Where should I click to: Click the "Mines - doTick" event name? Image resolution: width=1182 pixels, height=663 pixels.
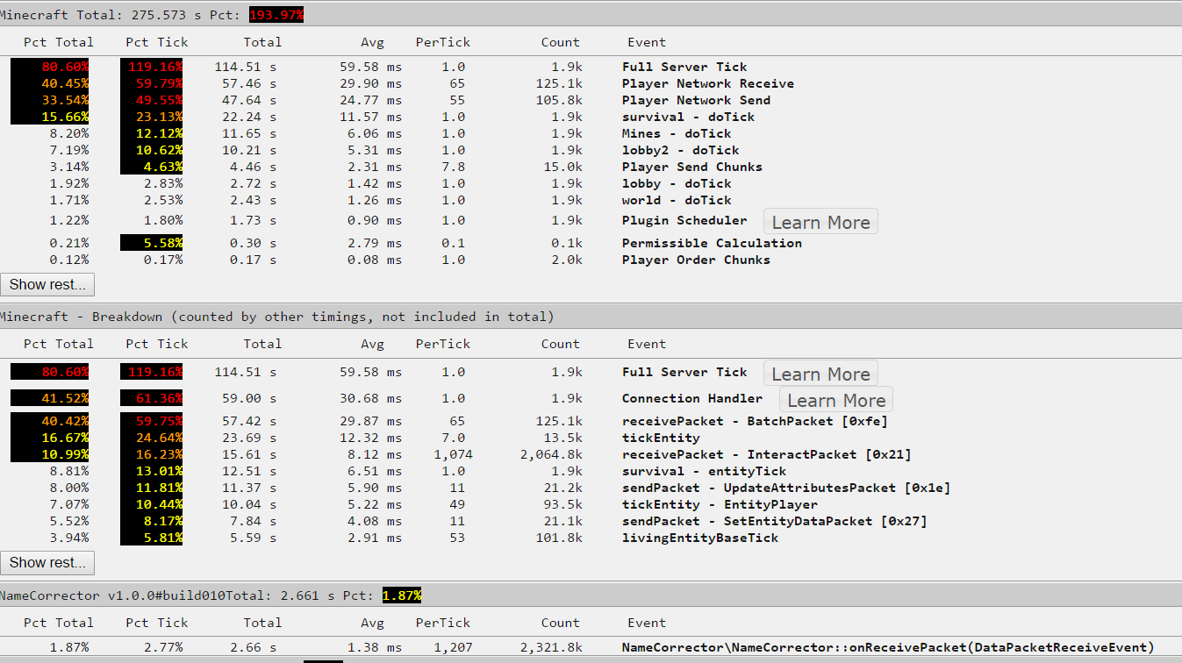click(x=677, y=133)
